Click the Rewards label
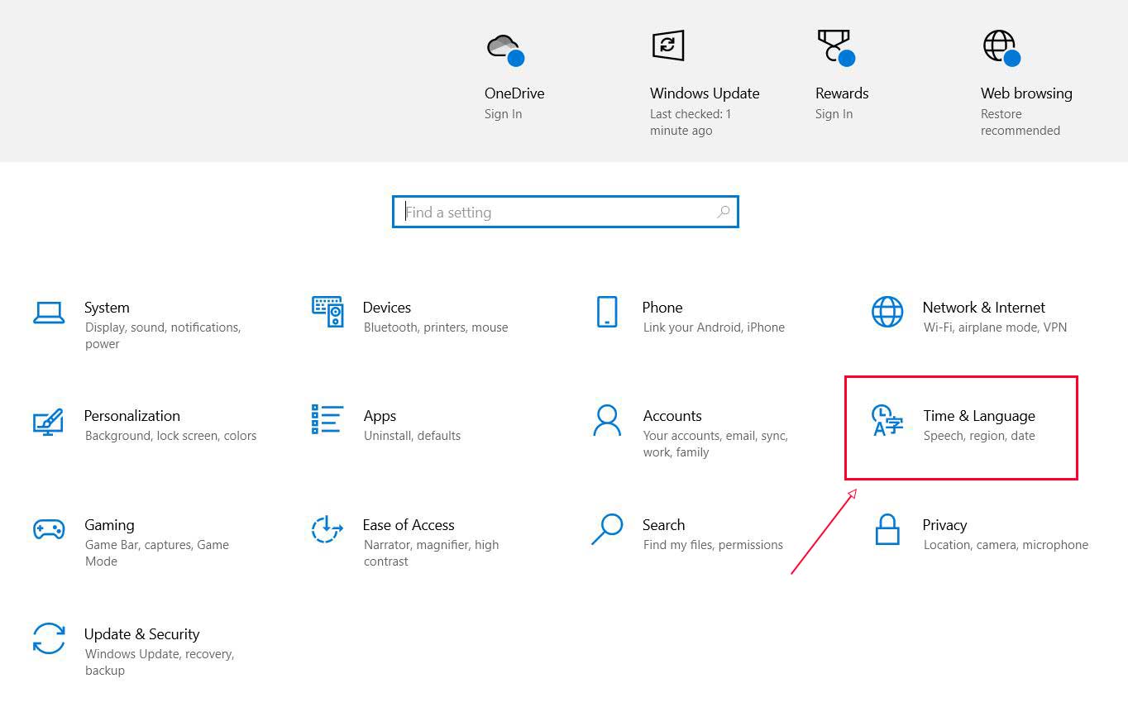The width and height of the screenshot is (1128, 712). (x=842, y=93)
